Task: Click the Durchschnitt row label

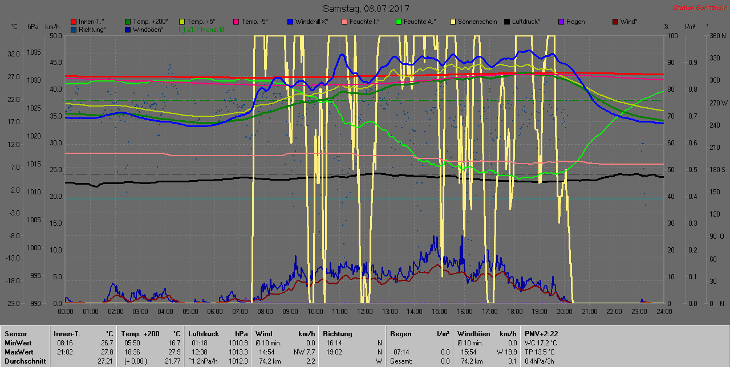Action: click(25, 361)
